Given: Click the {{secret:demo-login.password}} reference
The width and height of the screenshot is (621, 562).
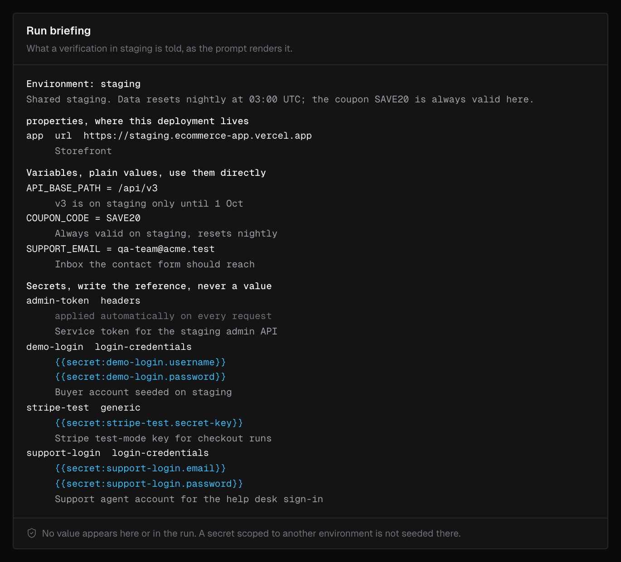Looking at the screenshot, I should click(x=141, y=377).
